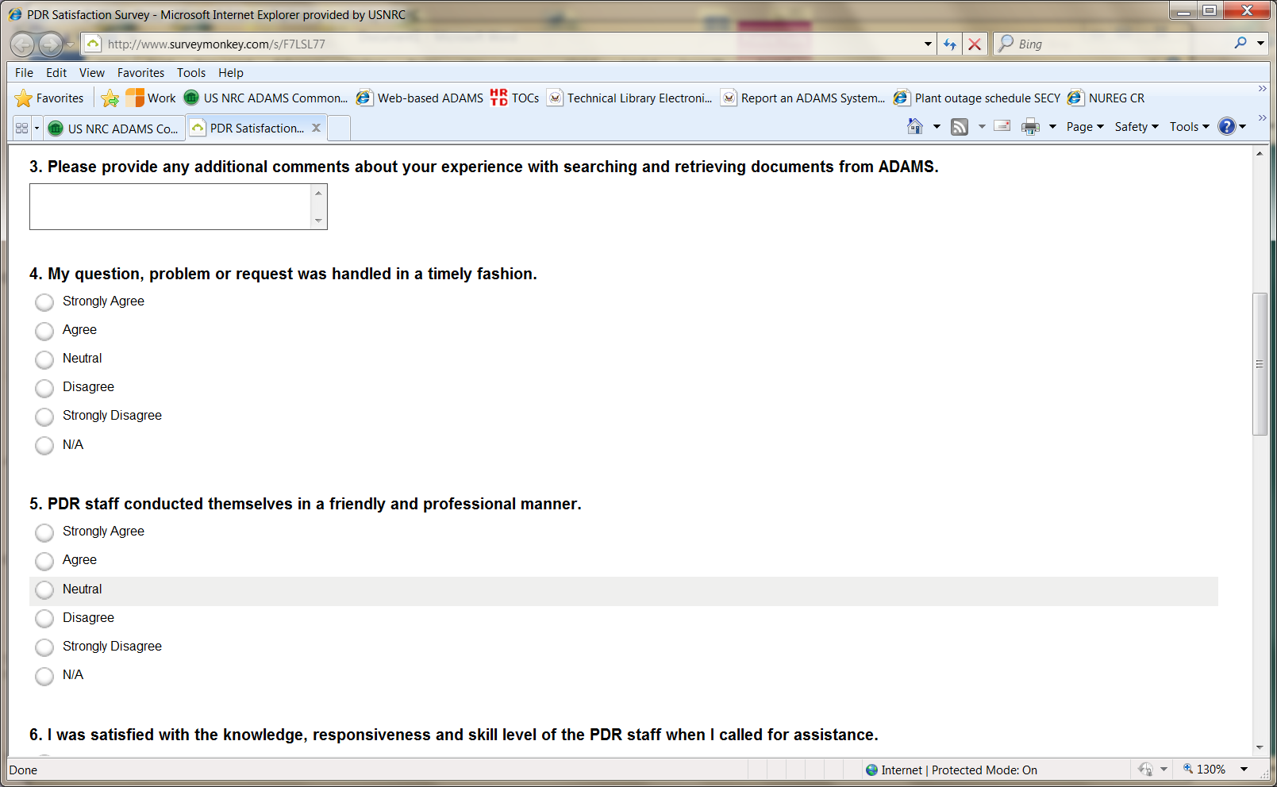1277x787 pixels.
Task: Expand the favorites bar overflow chevron
Action: (x=1262, y=89)
